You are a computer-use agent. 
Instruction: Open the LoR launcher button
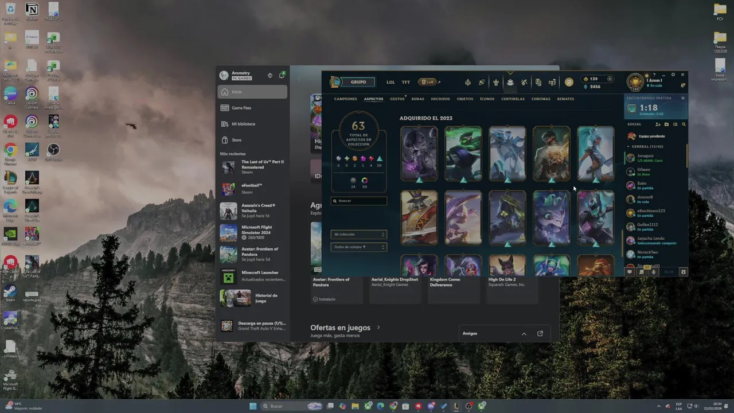tap(427, 82)
